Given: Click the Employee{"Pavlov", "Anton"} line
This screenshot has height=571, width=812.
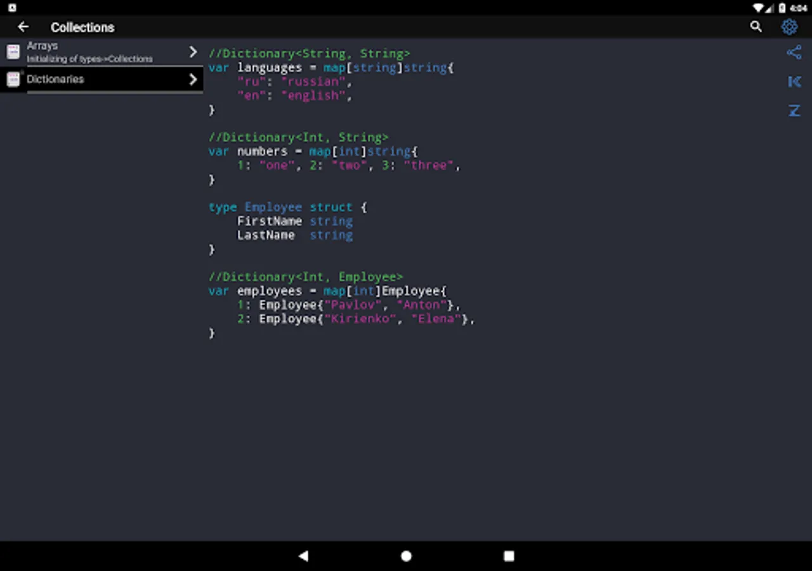Looking at the screenshot, I should pyautogui.click(x=349, y=305).
